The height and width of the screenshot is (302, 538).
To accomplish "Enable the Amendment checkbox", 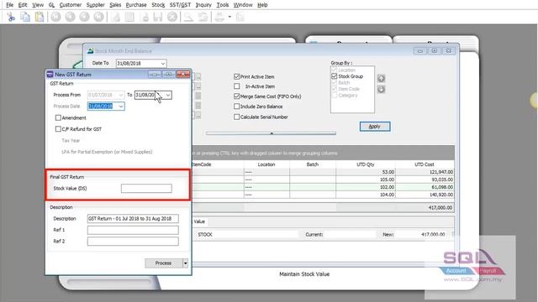I will pos(58,117).
